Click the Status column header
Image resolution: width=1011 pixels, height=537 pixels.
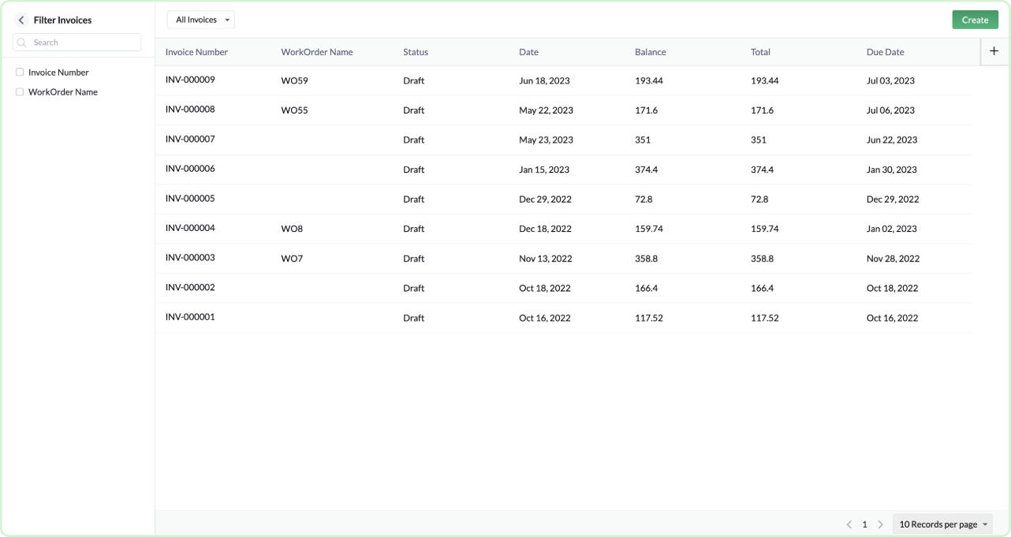tap(416, 52)
